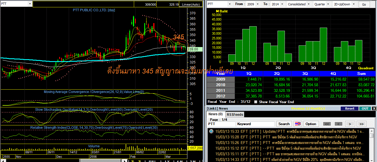Select the 2010 year row header
The width and height of the screenshot is (377, 162).
pos(221,85)
